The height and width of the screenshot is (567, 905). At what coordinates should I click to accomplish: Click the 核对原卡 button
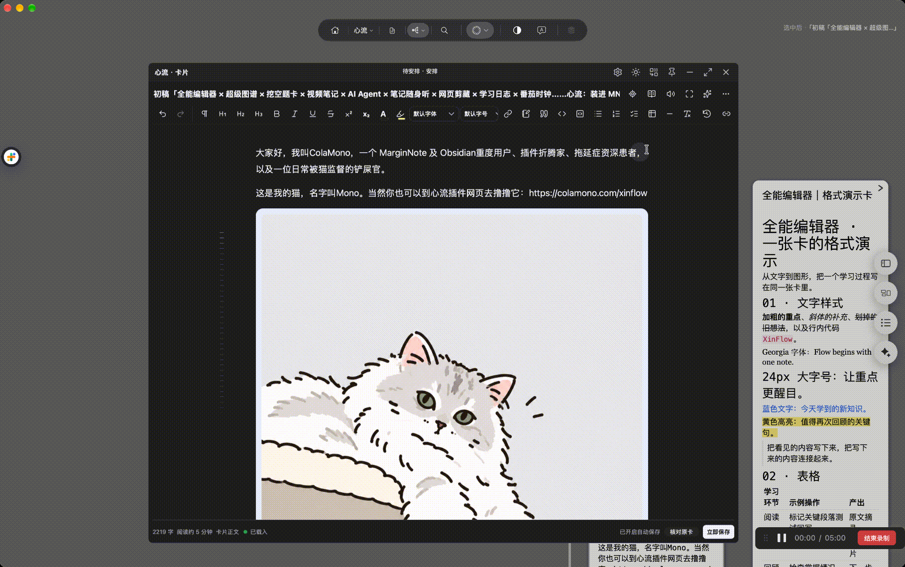click(681, 532)
